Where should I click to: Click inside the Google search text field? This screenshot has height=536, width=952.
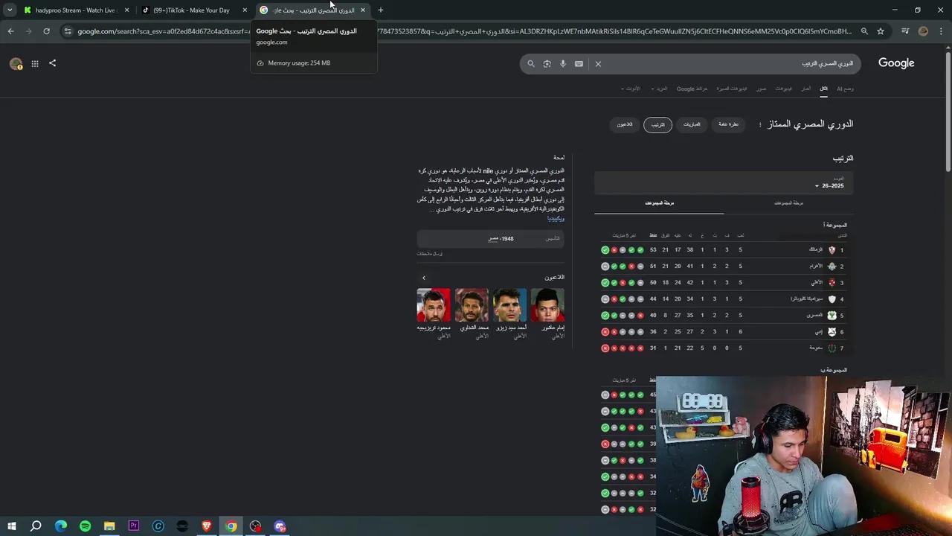click(729, 64)
